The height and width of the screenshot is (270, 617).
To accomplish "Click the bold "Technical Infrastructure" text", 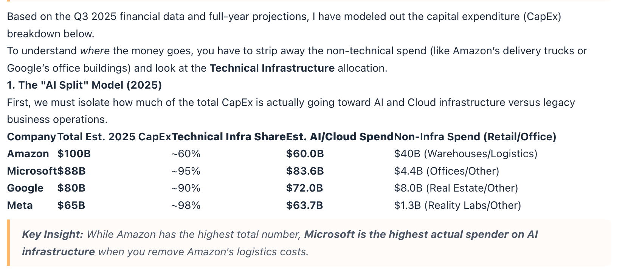I will pos(272,68).
